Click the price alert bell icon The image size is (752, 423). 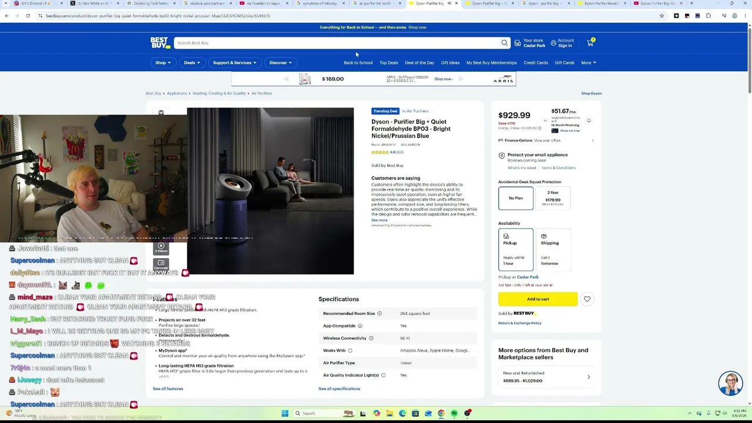tap(588, 120)
